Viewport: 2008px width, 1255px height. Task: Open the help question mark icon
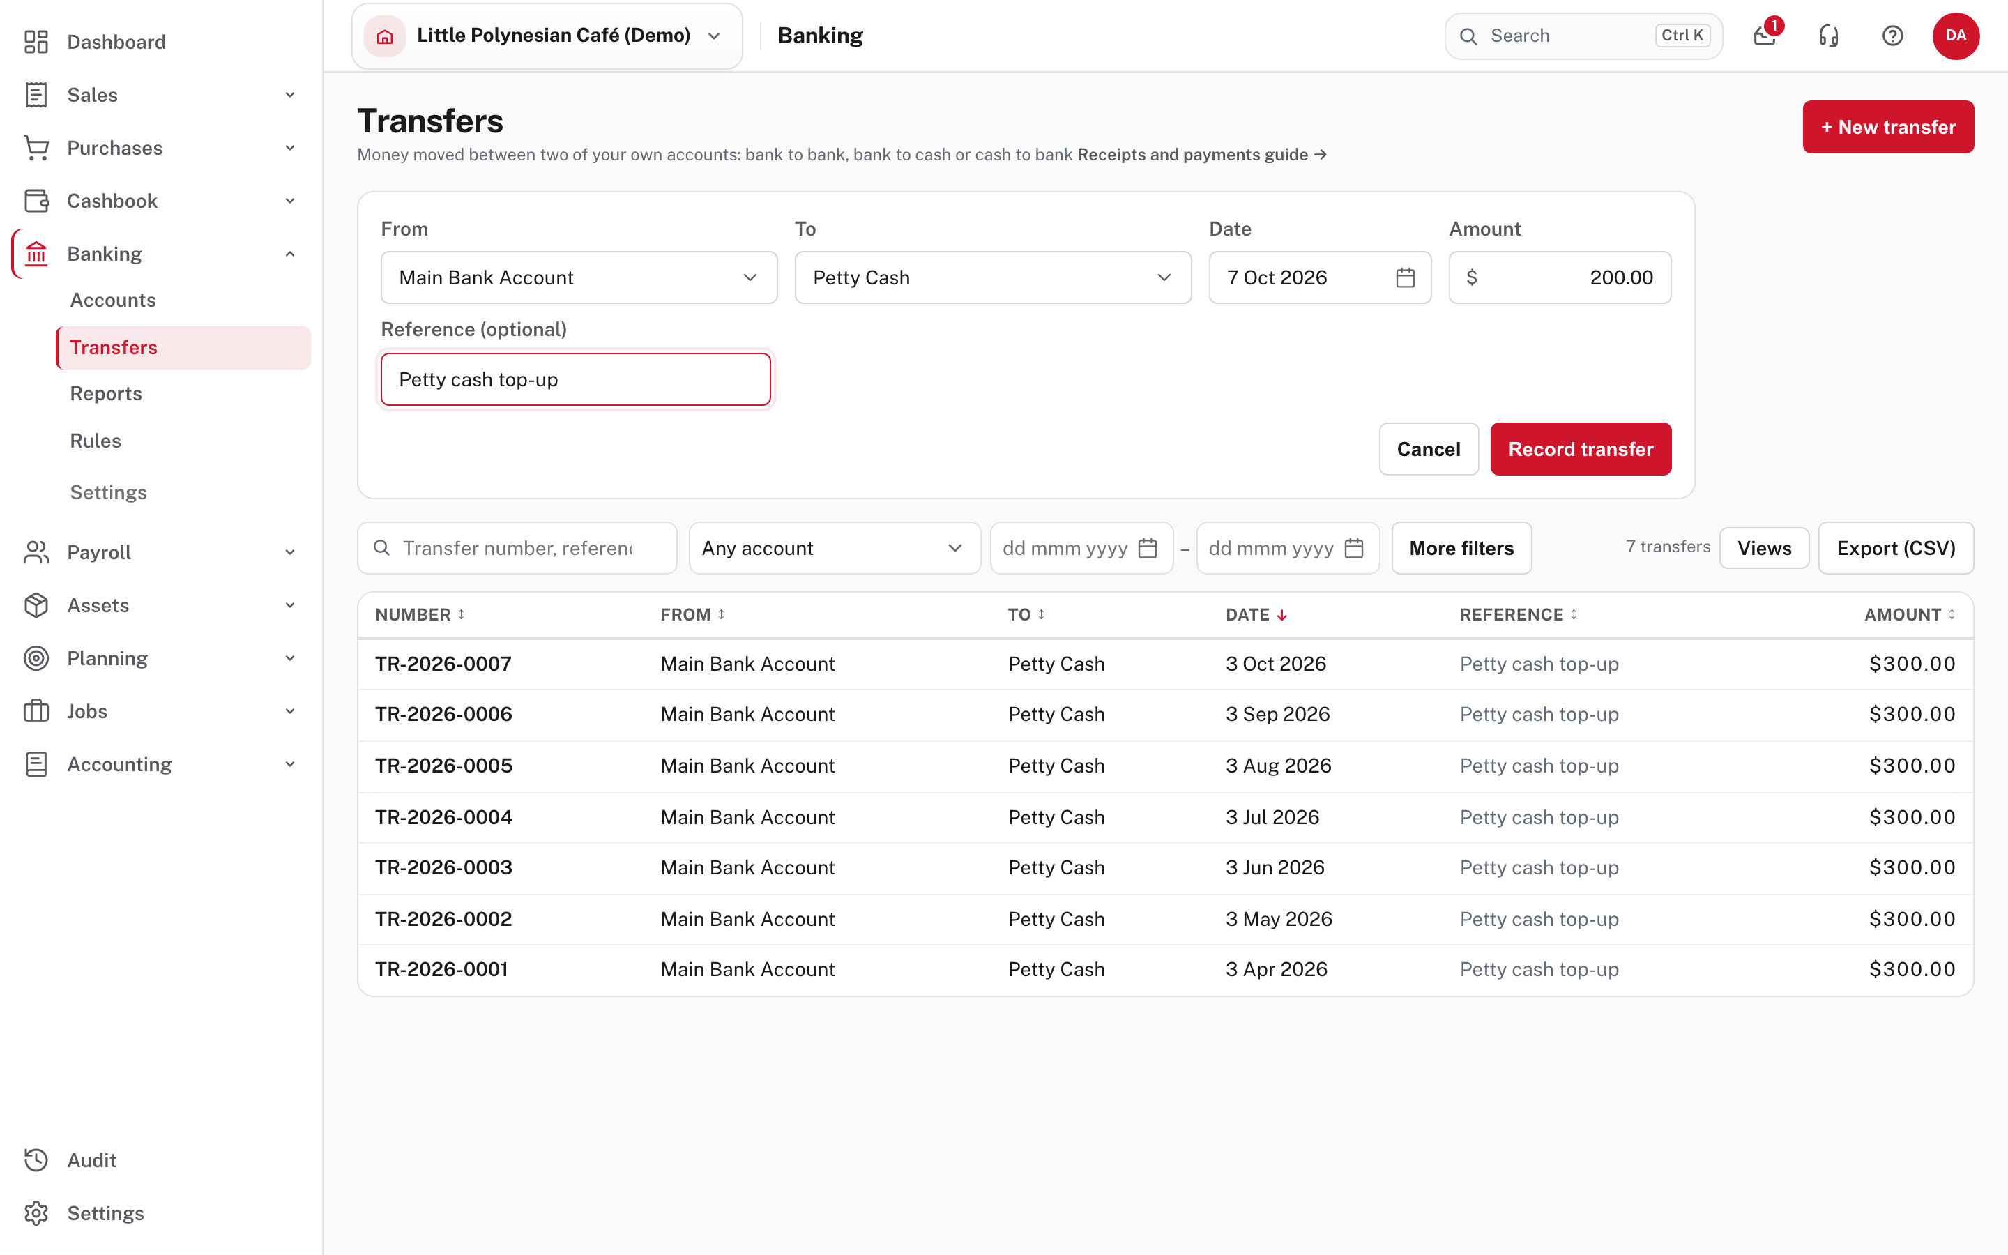click(x=1893, y=36)
